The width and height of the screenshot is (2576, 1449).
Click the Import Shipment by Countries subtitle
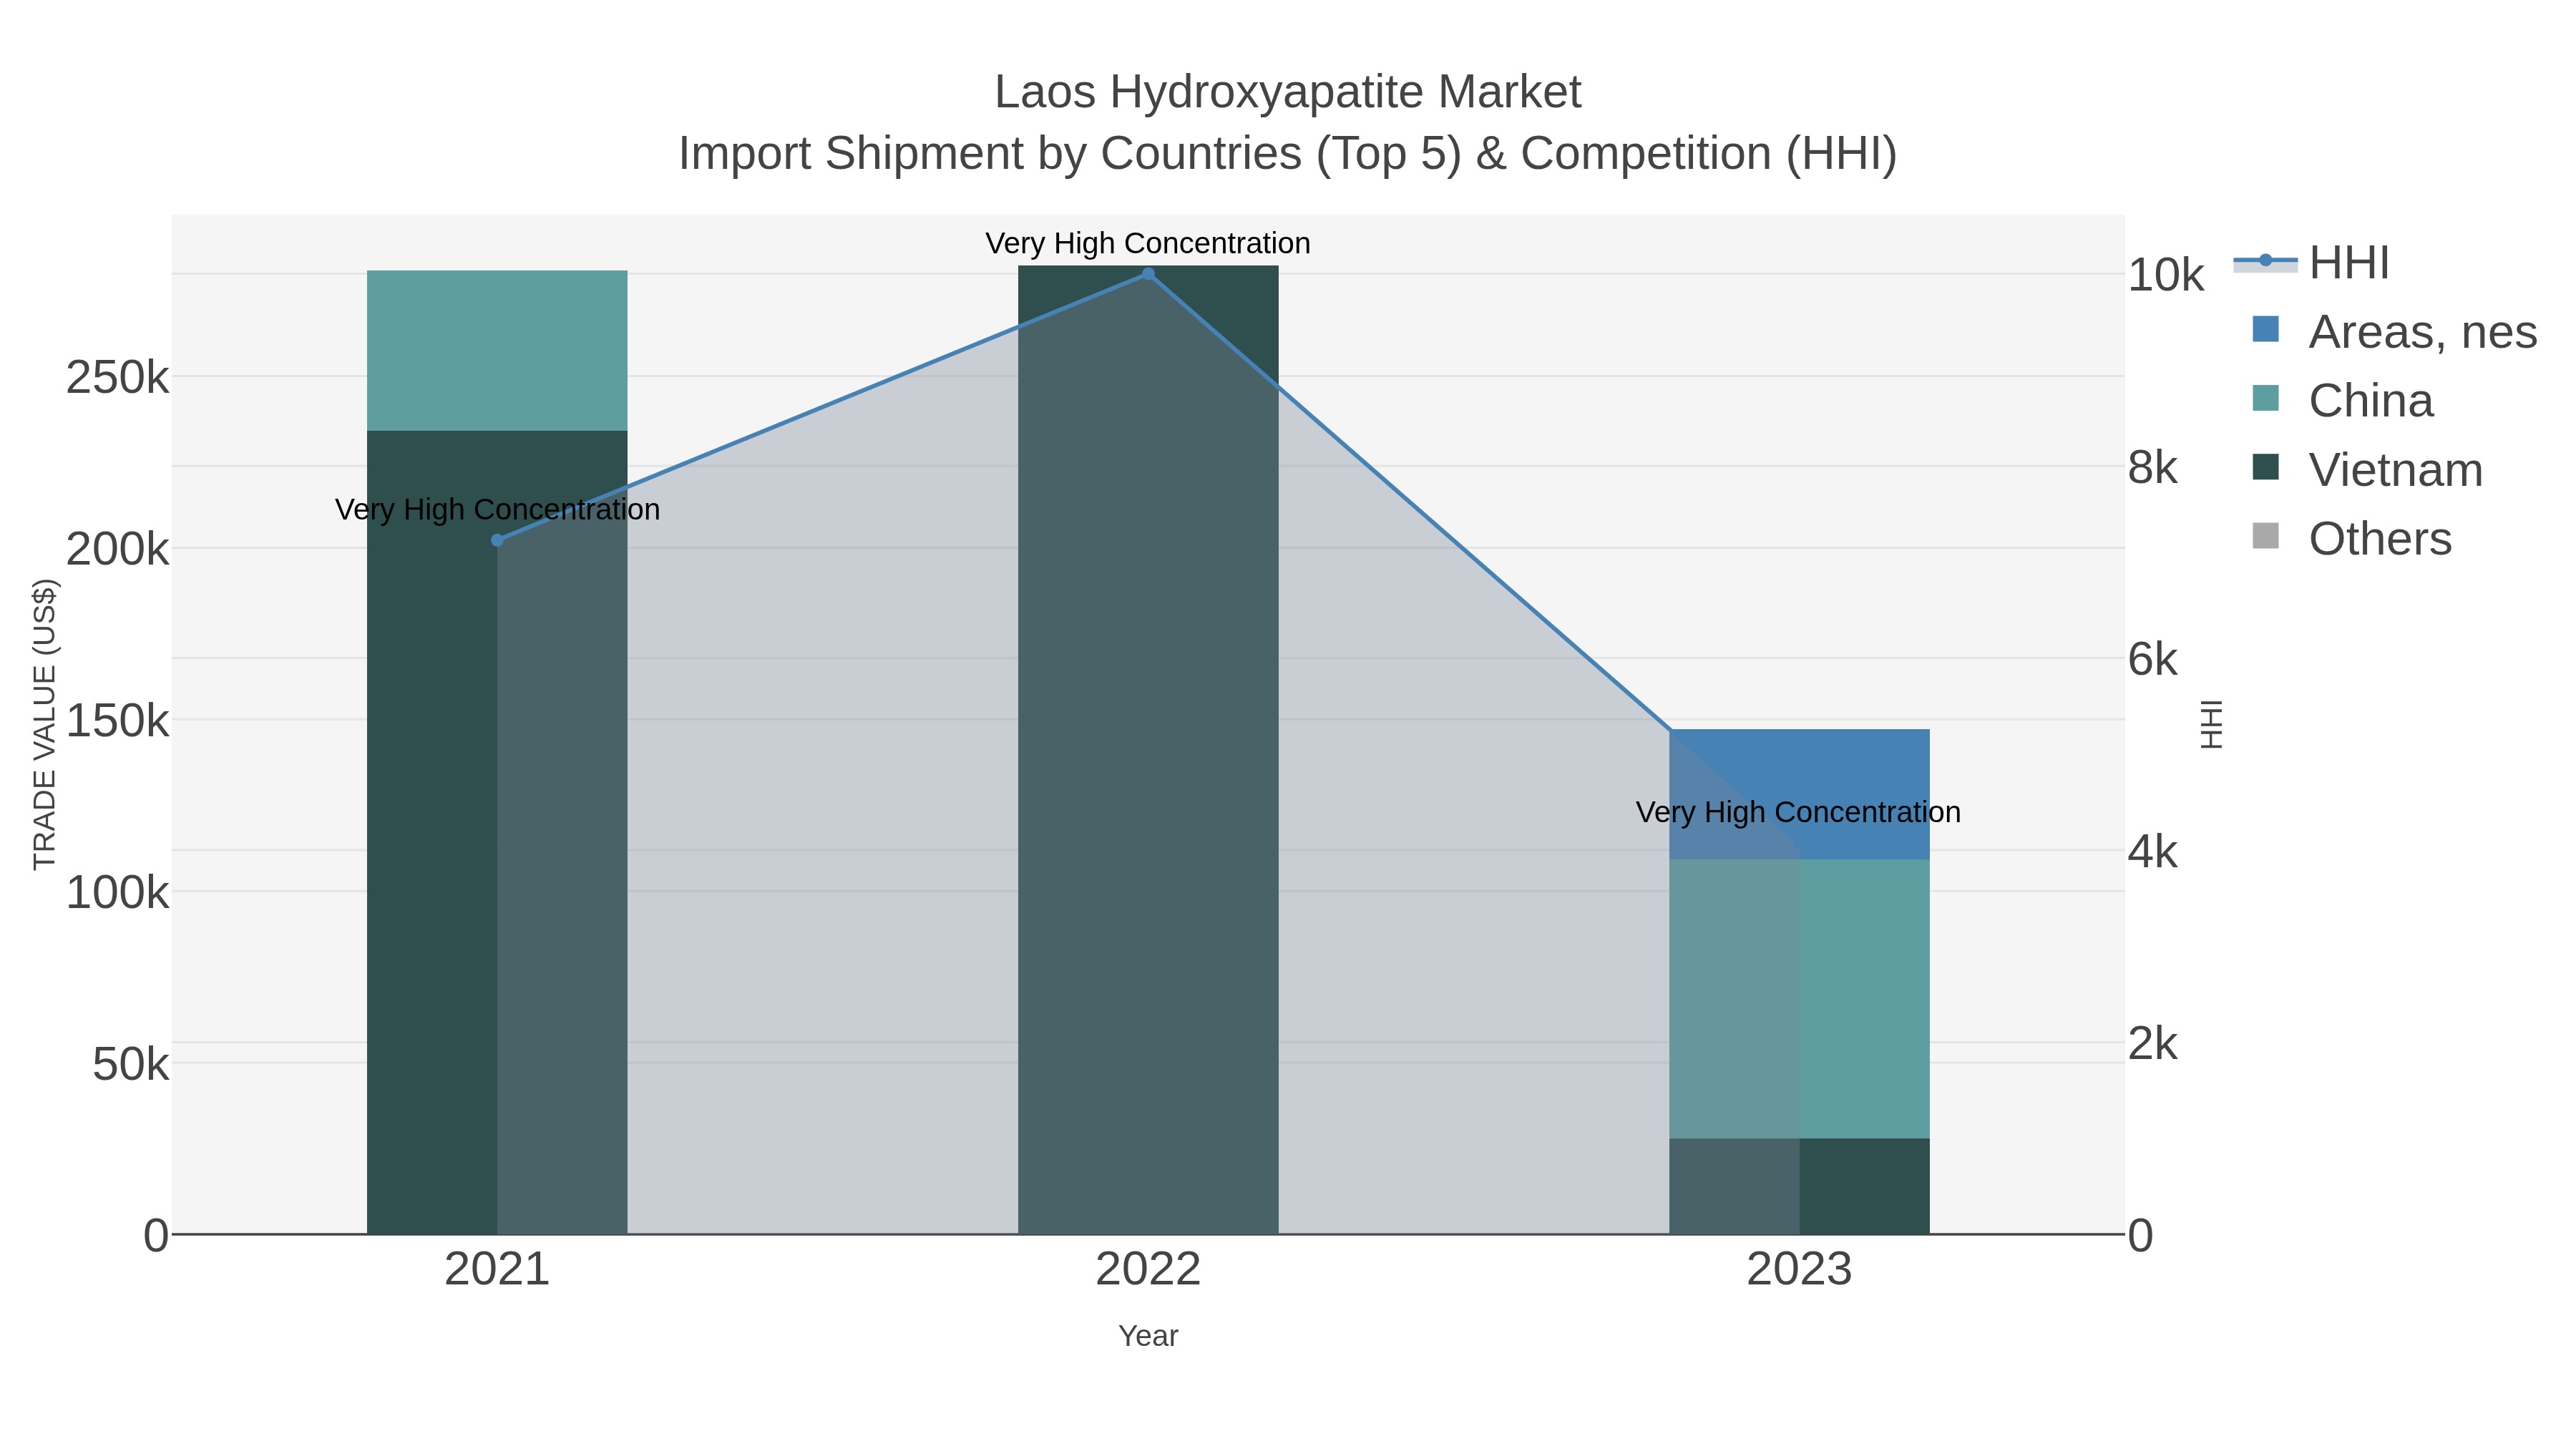1288,154
